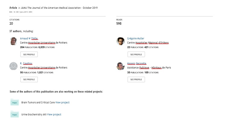Click R. Coudroy's placeholder avatar icon
Image resolution: width=236 pixels, height=131 pixels.
[13, 66]
